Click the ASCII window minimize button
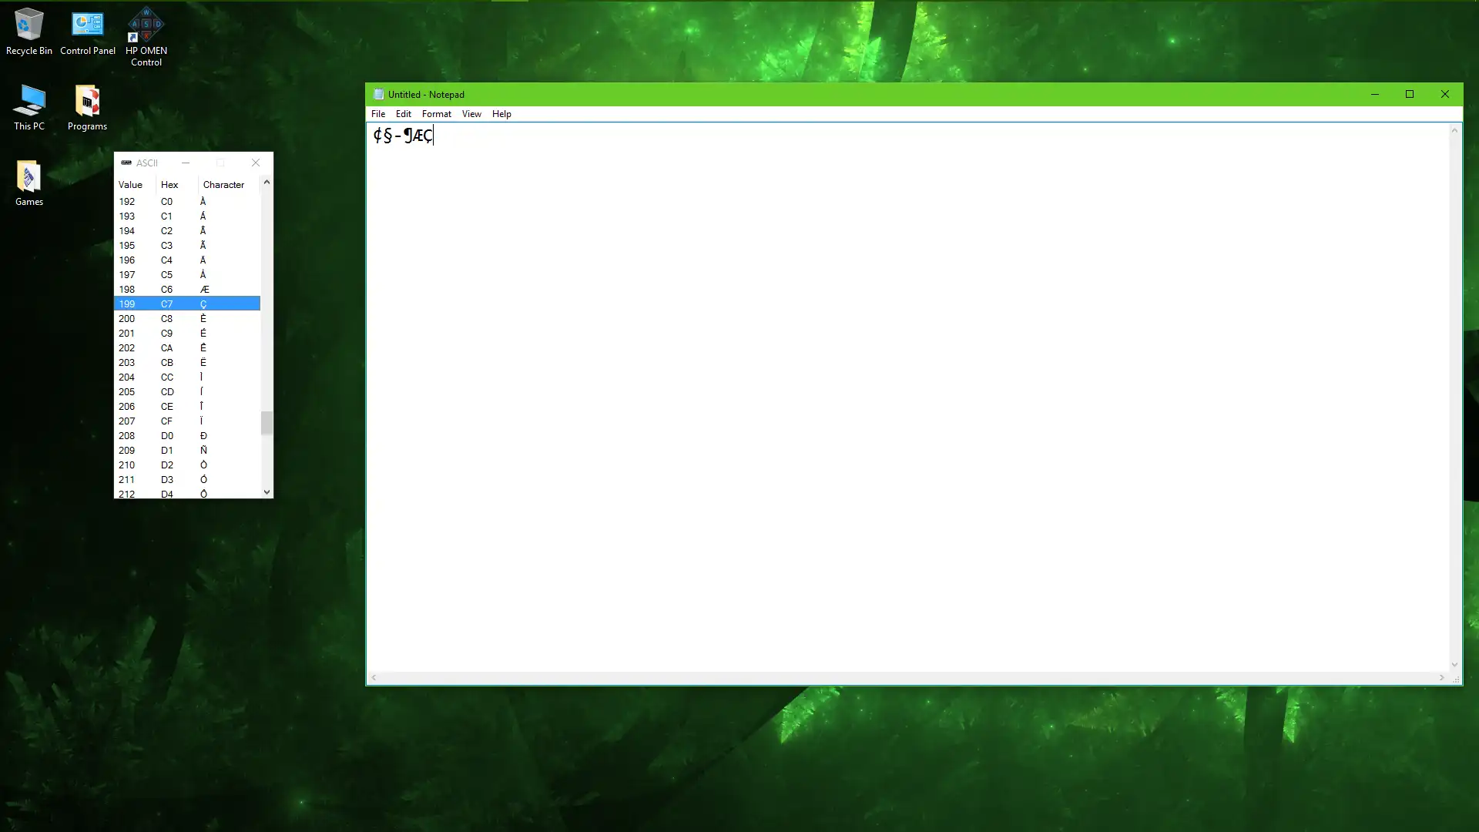 pos(185,162)
